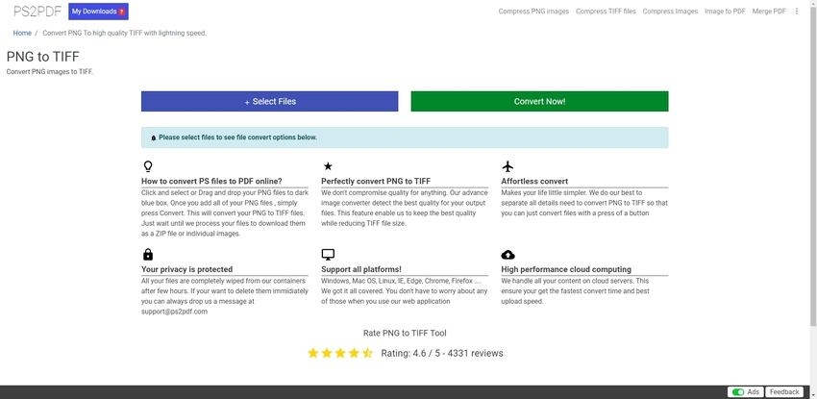
Task: Open the Merge PDF tool
Action: (769, 12)
